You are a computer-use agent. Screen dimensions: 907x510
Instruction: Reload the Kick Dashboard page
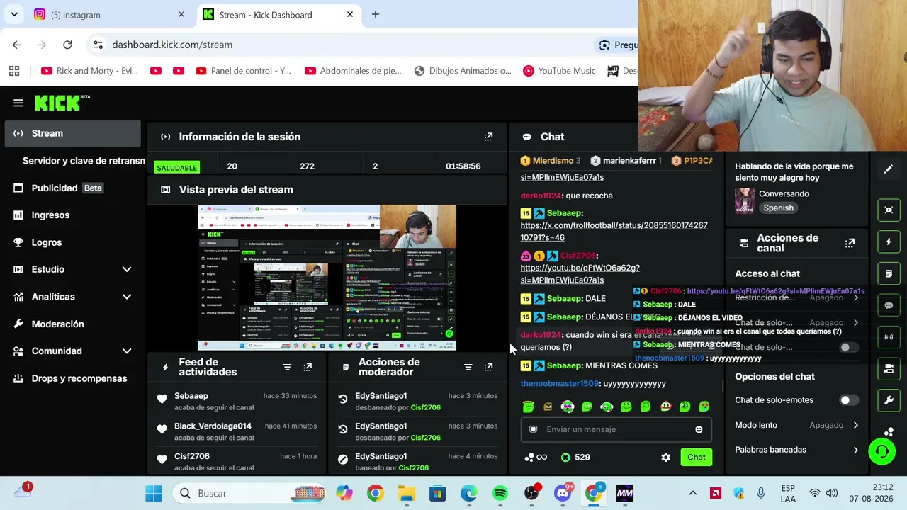point(67,45)
